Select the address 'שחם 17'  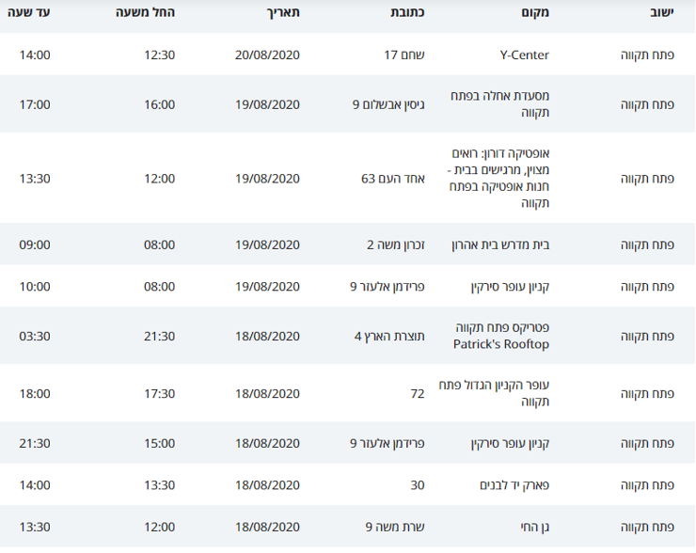coord(404,55)
